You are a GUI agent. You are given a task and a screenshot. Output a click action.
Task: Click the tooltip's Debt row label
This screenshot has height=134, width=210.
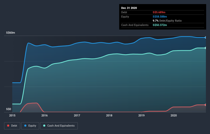[124, 12]
